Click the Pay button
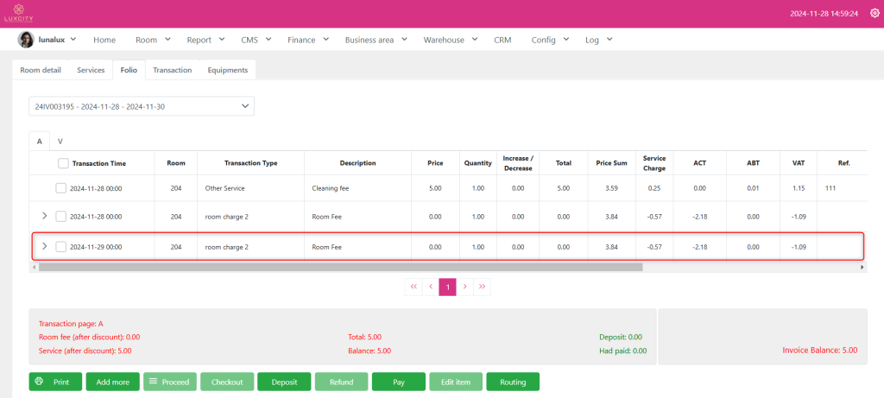The height and width of the screenshot is (398, 884). coord(398,382)
